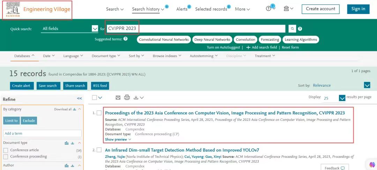Expand Show preview for result 1
The width and height of the screenshot is (377, 170).
(x=118, y=139)
